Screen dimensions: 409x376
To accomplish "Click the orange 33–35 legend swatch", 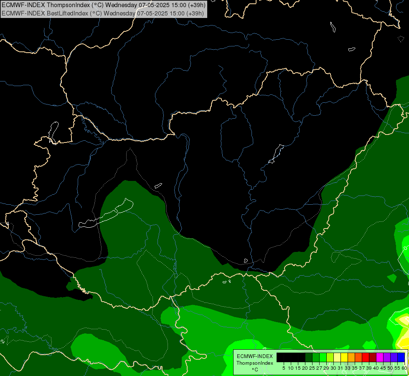I will (x=351, y=357).
